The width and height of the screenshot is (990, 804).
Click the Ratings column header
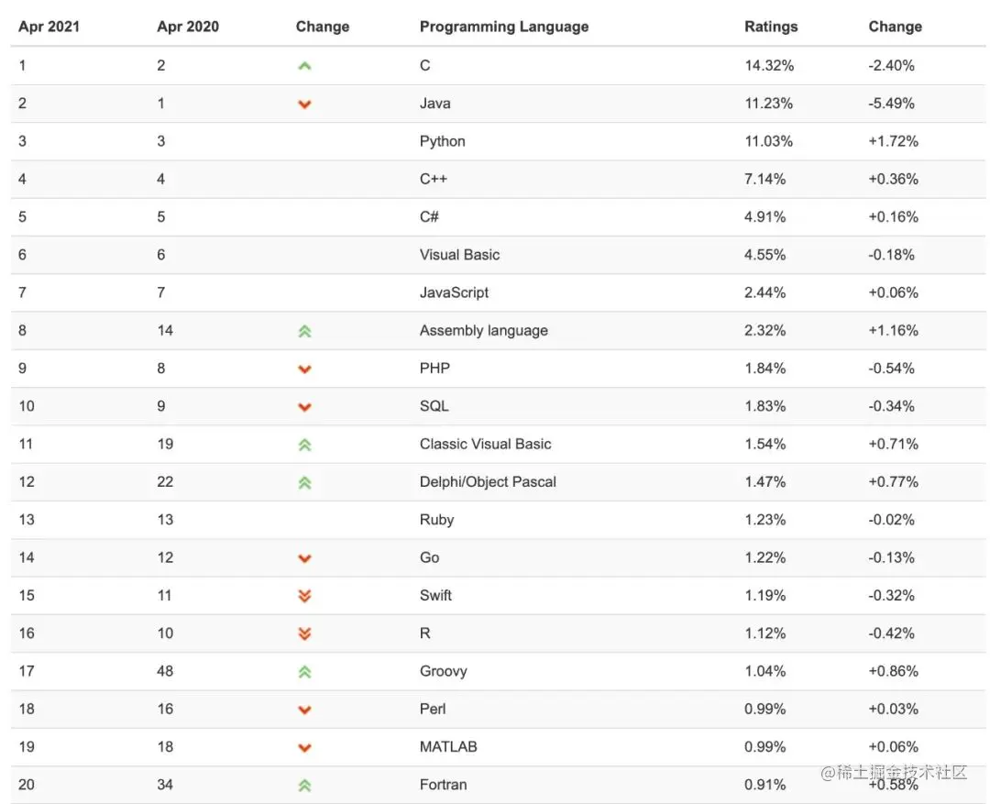click(771, 27)
